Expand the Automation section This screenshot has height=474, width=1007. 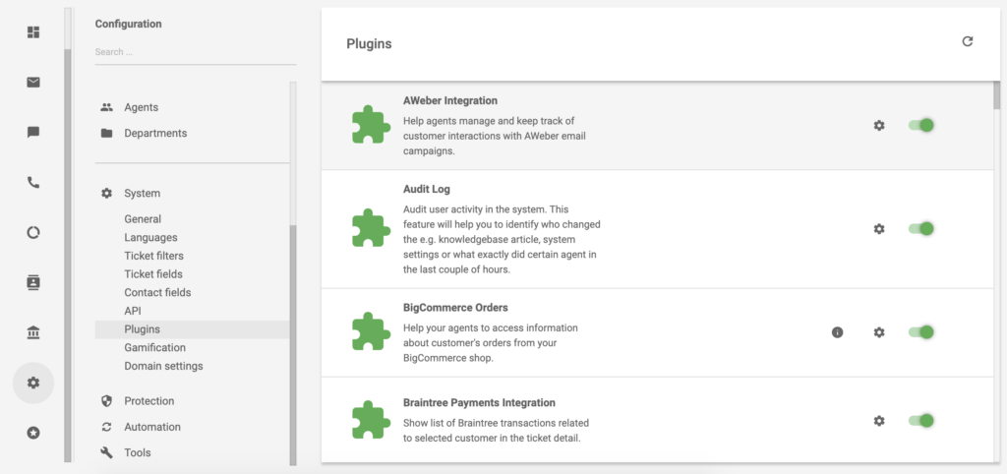pyautogui.click(x=151, y=427)
